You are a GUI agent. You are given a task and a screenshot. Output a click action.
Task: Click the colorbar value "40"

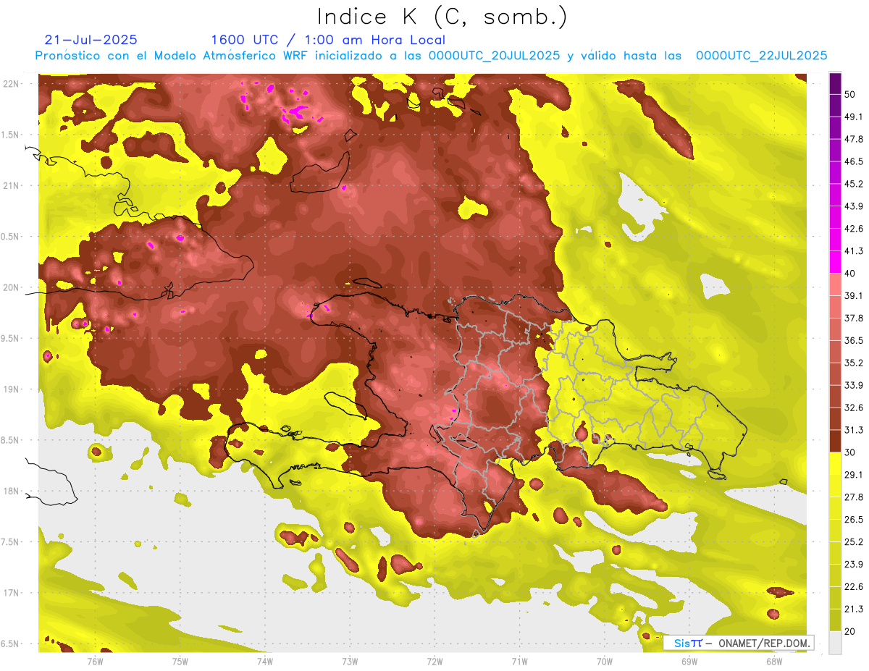pyautogui.click(x=852, y=274)
